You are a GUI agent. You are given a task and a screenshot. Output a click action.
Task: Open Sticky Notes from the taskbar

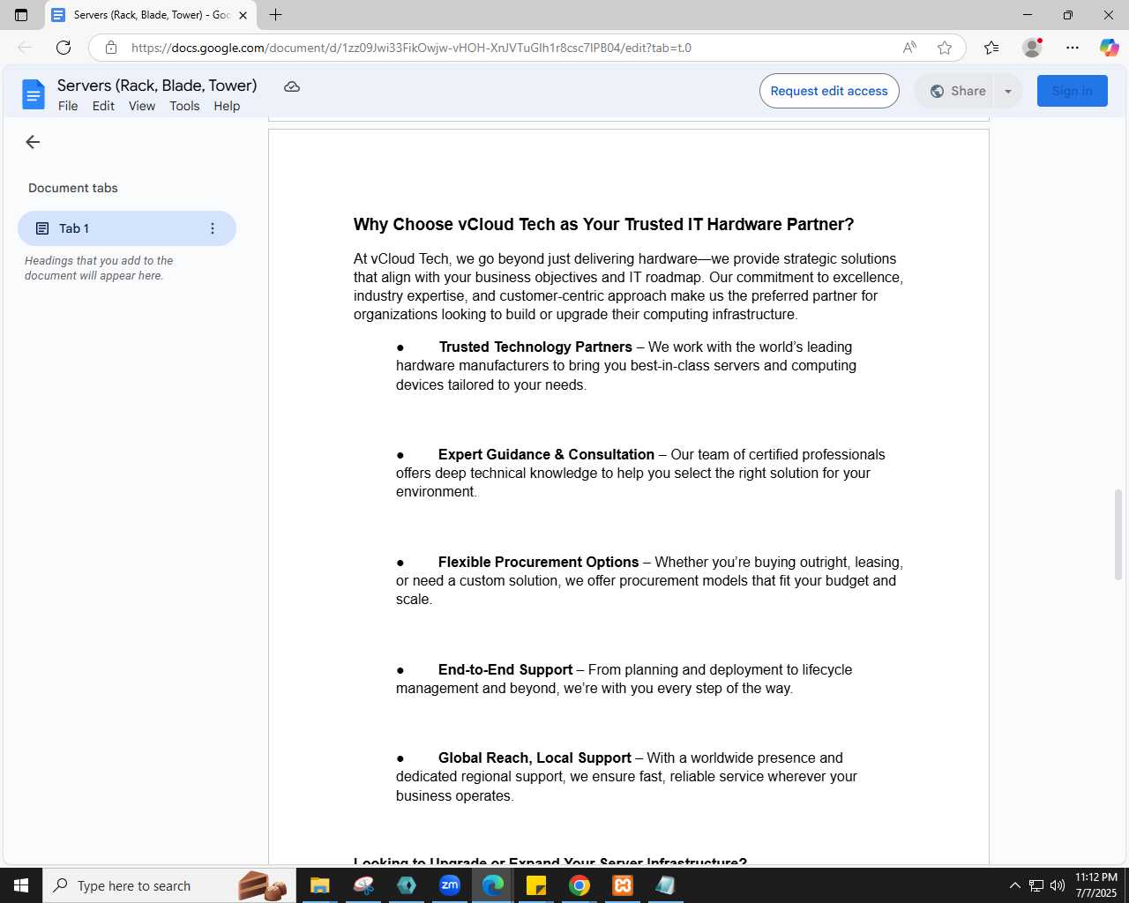(x=536, y=885)
